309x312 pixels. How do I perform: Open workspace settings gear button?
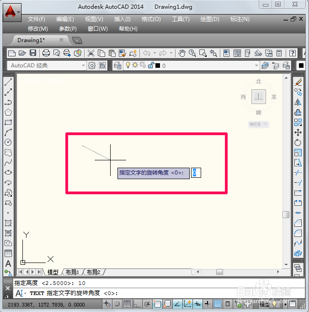[x=92, y=66]
